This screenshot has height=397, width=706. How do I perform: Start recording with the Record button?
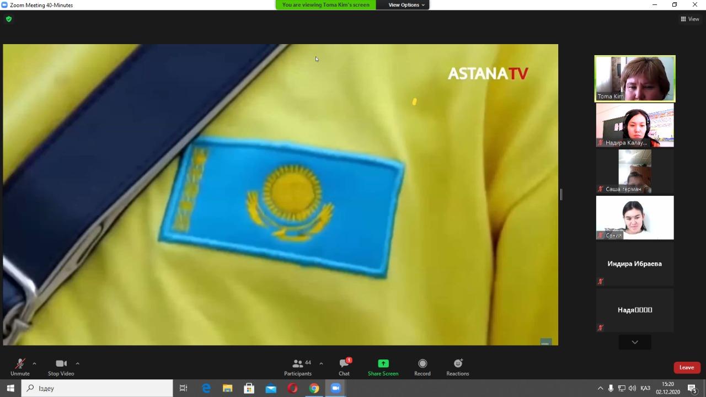tap(422, 367)
